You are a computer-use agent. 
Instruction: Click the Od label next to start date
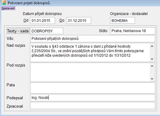coord(26,21)
